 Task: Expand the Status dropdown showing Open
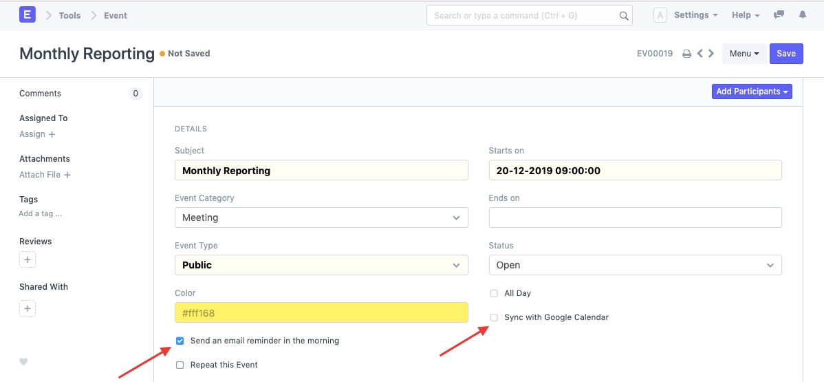coord(635,265)
